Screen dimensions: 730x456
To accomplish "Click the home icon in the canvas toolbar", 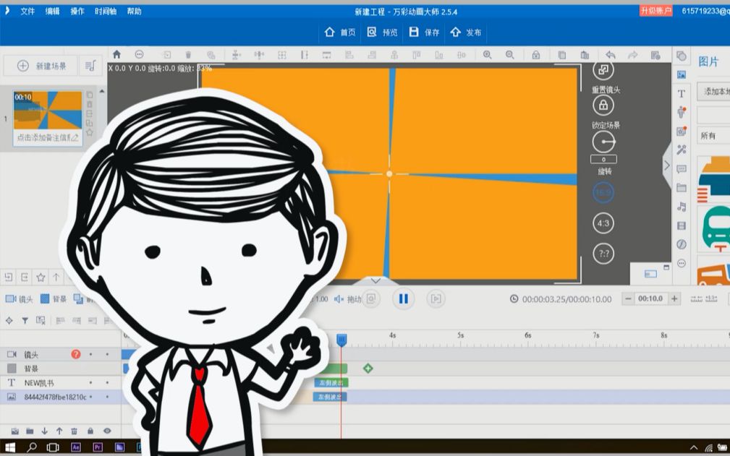I will (x=117, y=55).
